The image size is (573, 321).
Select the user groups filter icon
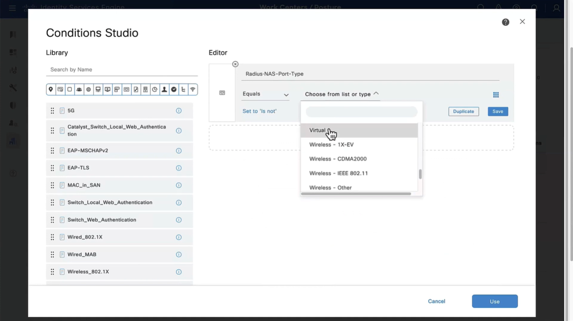tap(79, 89)
